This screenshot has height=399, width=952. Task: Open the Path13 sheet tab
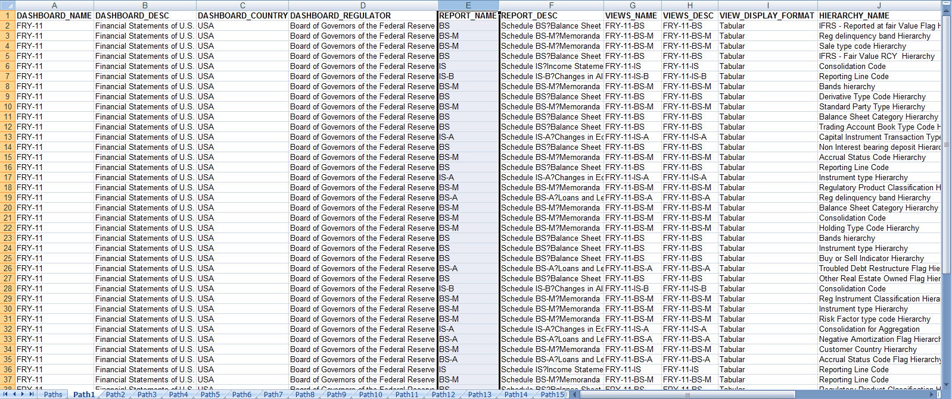point(480,394)
